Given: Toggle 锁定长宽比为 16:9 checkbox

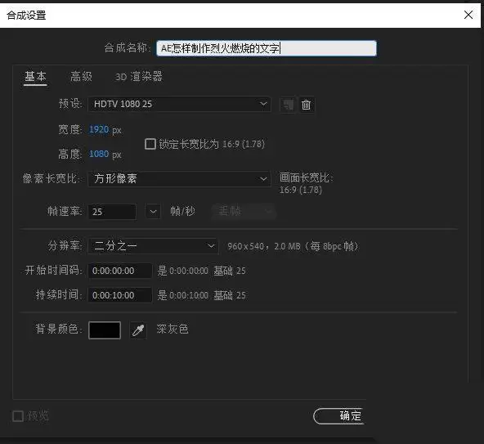Looking at the screenshot, I should click(150, 144).
